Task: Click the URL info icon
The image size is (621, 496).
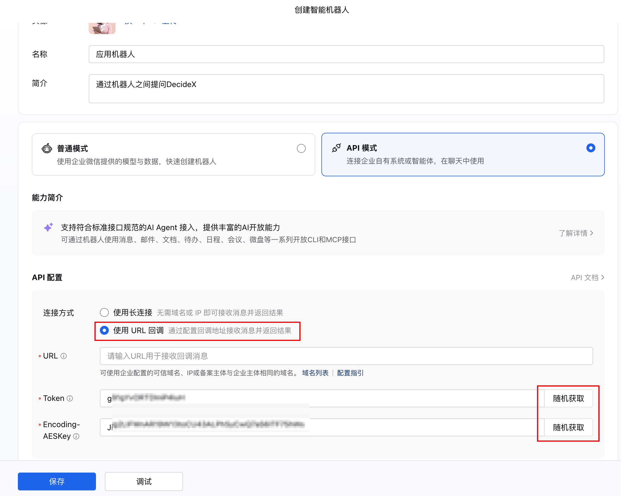Action: pyautogui.click(x=64, y=356)
